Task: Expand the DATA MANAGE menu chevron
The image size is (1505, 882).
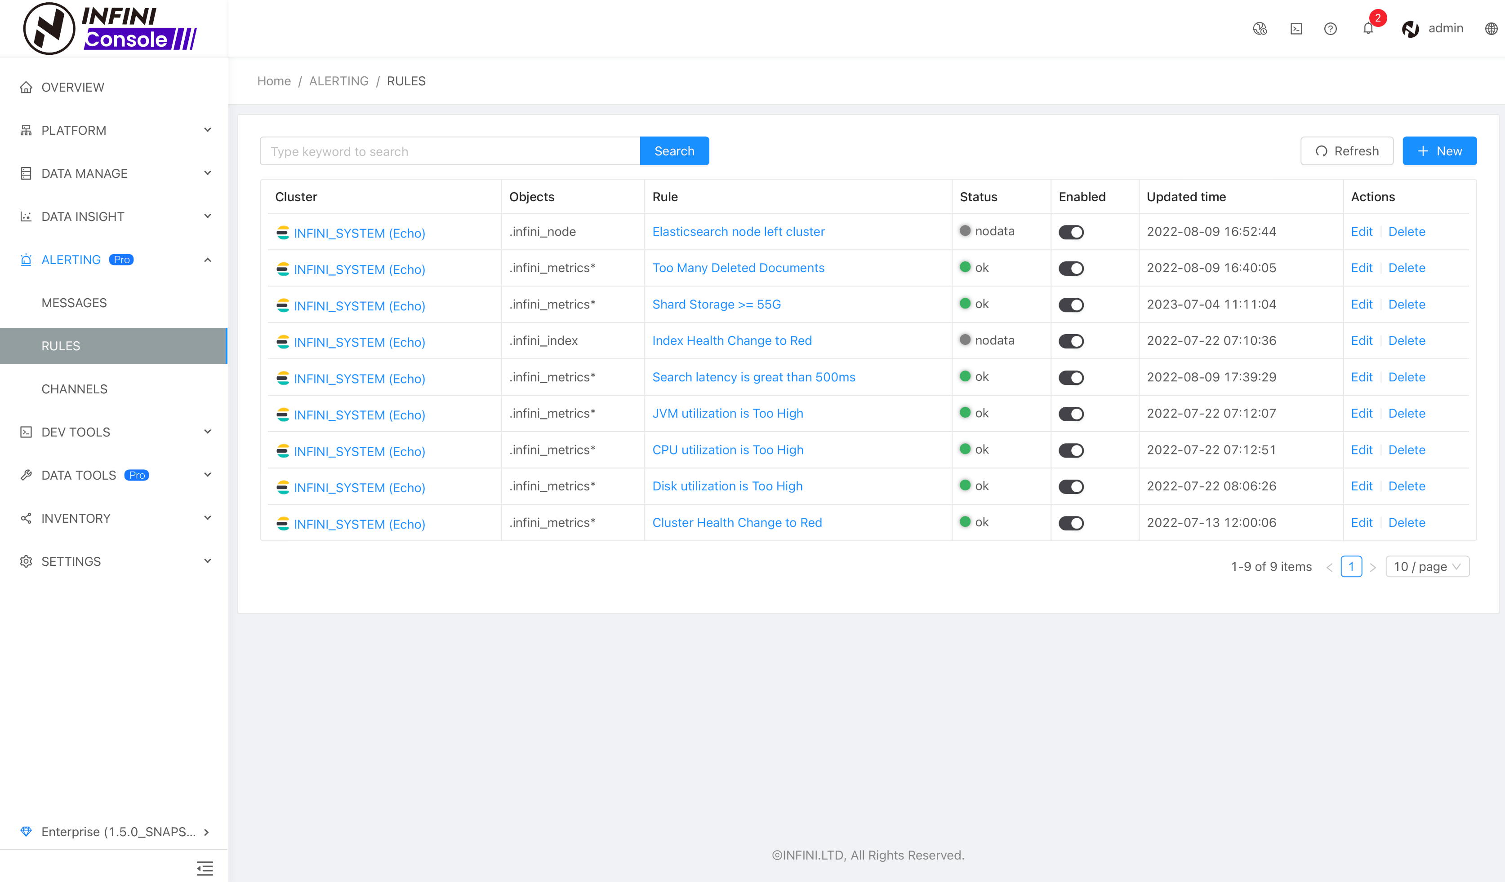Action: 207,173
